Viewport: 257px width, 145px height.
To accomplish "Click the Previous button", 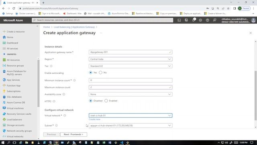I will point(51,135).
